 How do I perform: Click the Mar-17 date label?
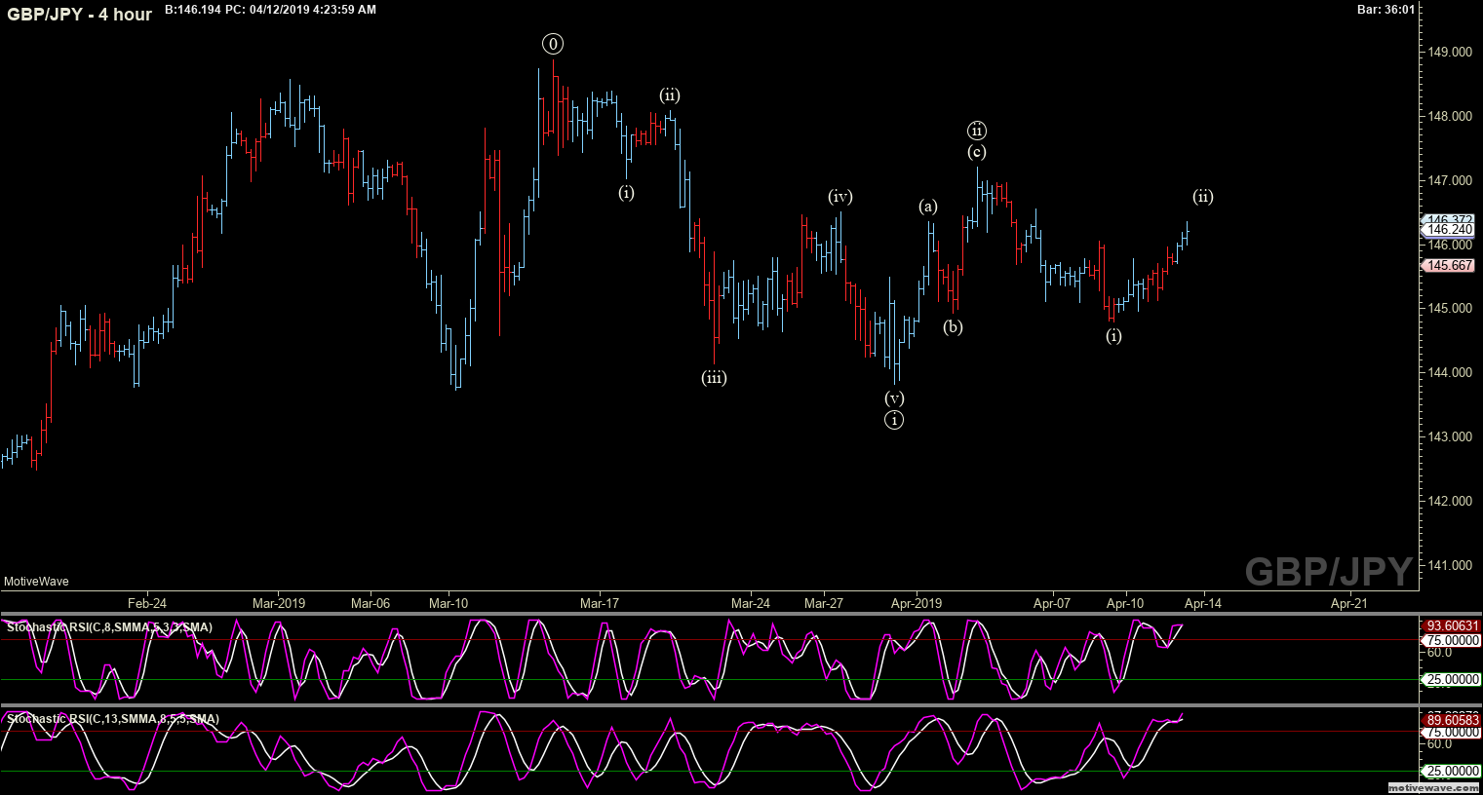600,603
